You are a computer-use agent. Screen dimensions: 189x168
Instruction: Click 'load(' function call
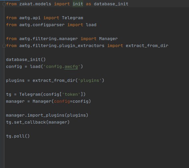pyautogui.click(x=37, y=67)
